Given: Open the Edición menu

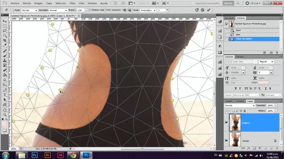Looking at the screenshot, I should [x=27, y=3].
